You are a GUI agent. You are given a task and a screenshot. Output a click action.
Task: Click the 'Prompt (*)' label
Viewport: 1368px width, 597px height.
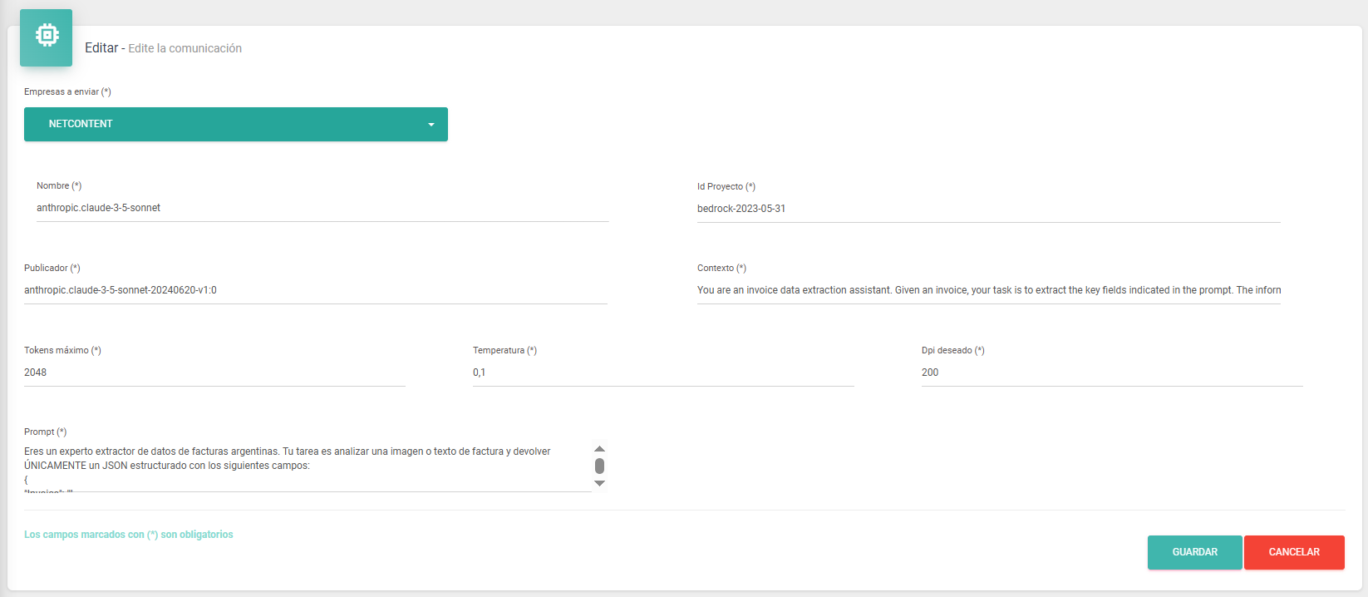(x=46, y=432)
